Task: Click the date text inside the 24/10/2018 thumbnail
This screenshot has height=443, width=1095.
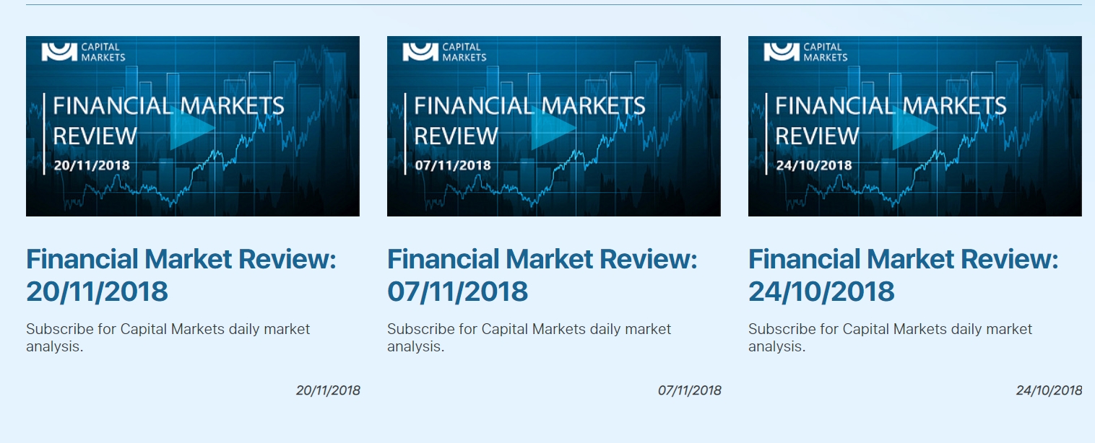Action: (814, 165)
